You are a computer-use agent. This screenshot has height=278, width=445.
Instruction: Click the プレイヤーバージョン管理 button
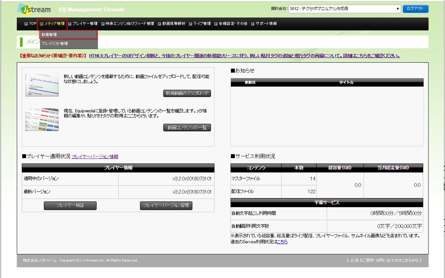(x=166, y=205)
